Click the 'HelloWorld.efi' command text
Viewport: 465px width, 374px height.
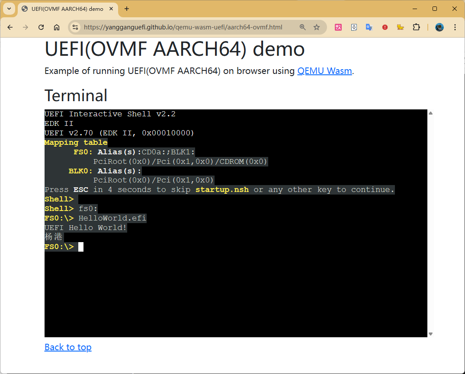click(112, 218)
